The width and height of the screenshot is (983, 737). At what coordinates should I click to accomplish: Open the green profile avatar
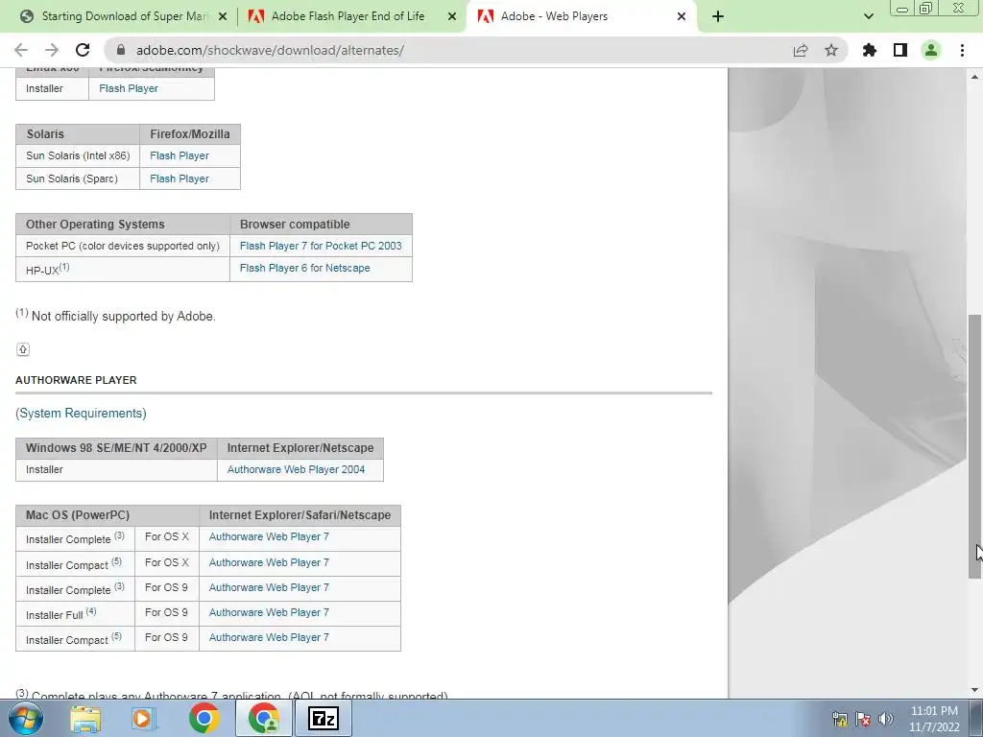pos(931,50)
